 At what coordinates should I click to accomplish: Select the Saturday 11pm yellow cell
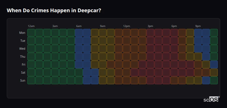coord(214,72)
